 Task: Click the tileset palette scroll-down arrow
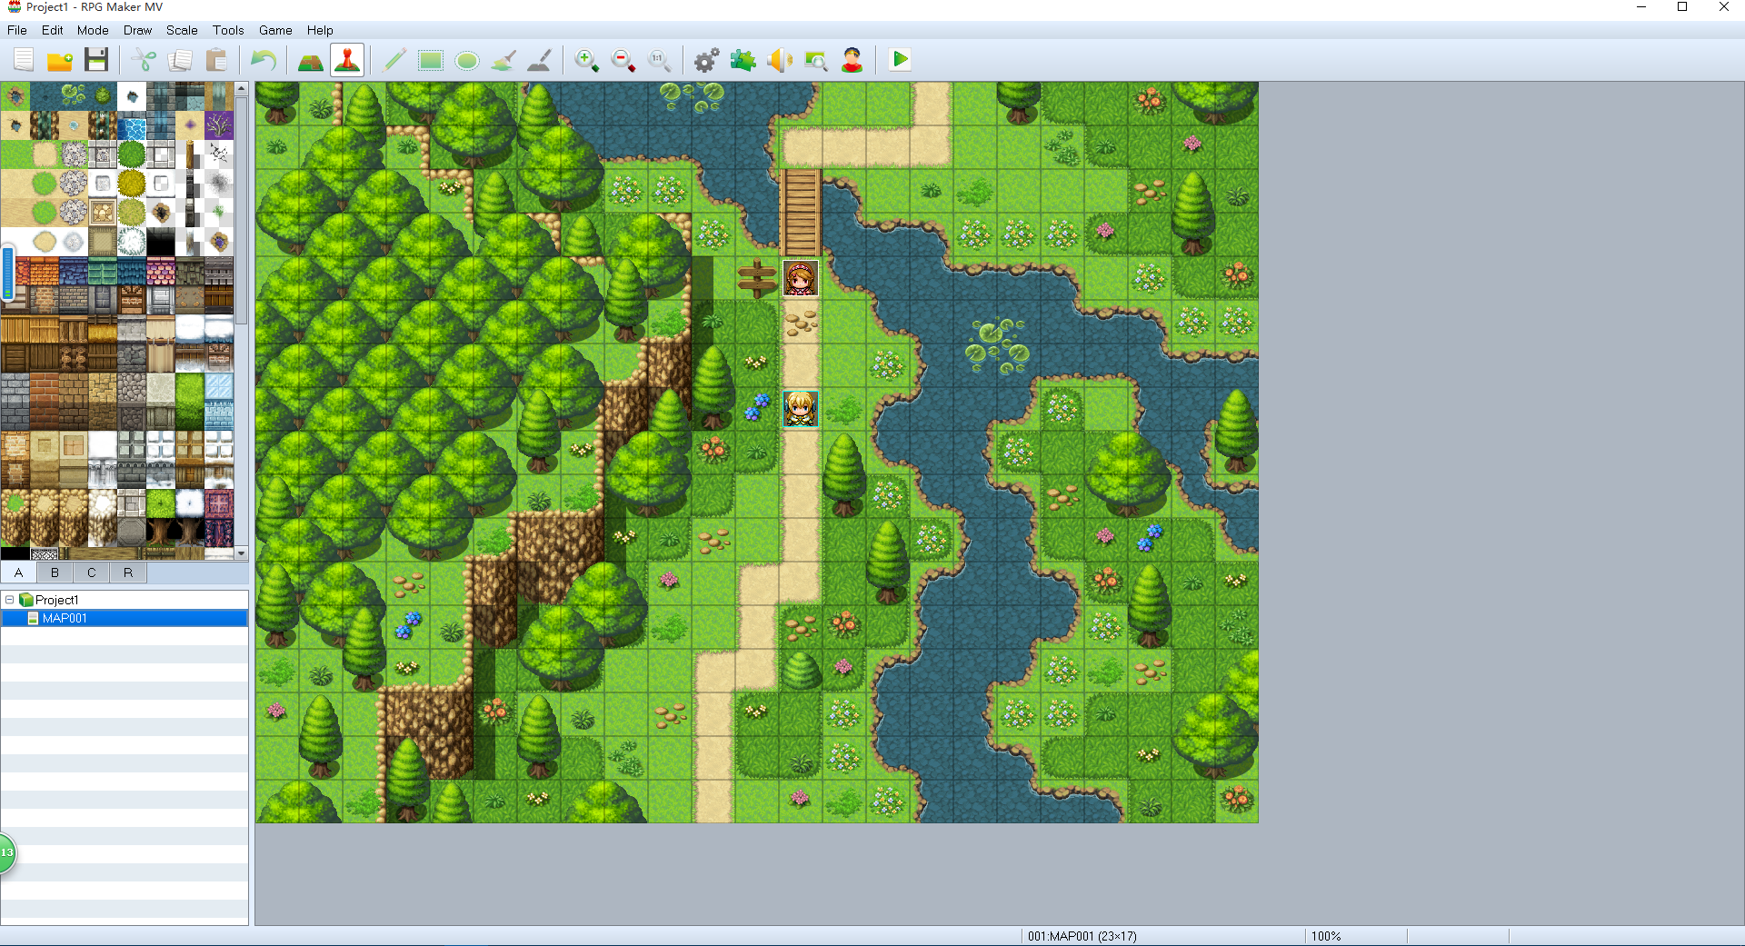click(x=242, y=553)
